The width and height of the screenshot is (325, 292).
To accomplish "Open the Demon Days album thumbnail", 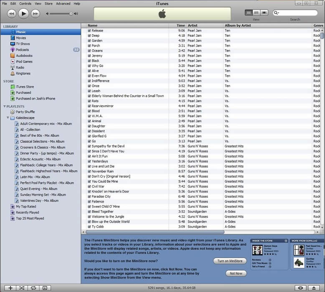I will [x=257, y=250].
